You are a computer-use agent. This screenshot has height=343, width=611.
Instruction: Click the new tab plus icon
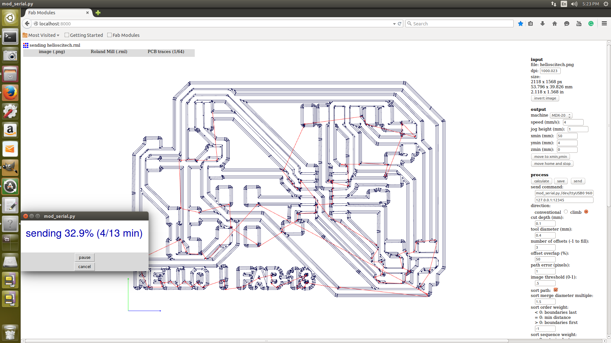click(x=98, y=13)
